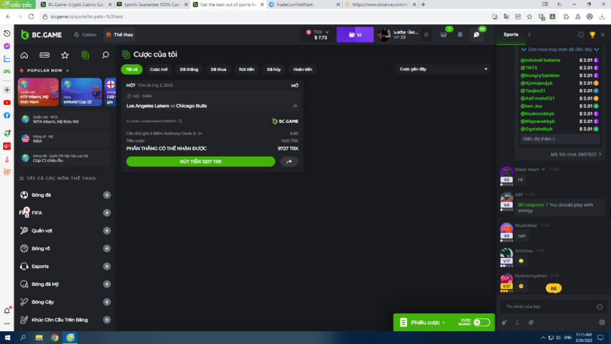Expand the Bóng đá sport category
This screenshot has width=611, height=344.
point(107,195)
